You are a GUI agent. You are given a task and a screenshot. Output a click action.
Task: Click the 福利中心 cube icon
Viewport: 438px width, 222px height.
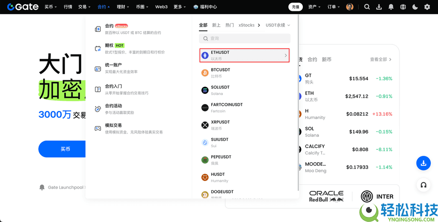point(196,7)
